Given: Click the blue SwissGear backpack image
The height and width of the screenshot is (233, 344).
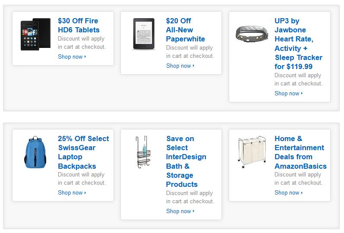Looking at the screenshot, I should coord(35,152).
